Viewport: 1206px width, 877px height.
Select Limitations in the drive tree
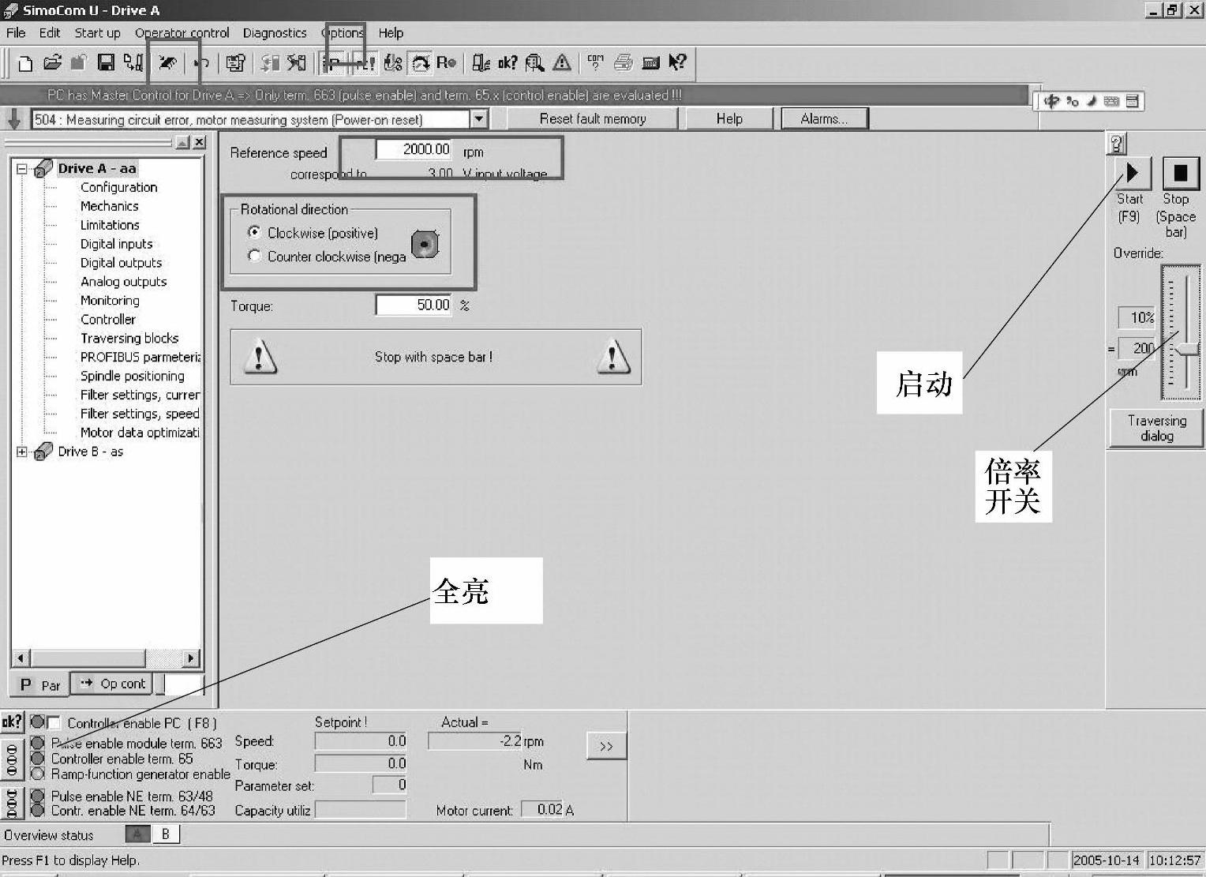[110, 225]
